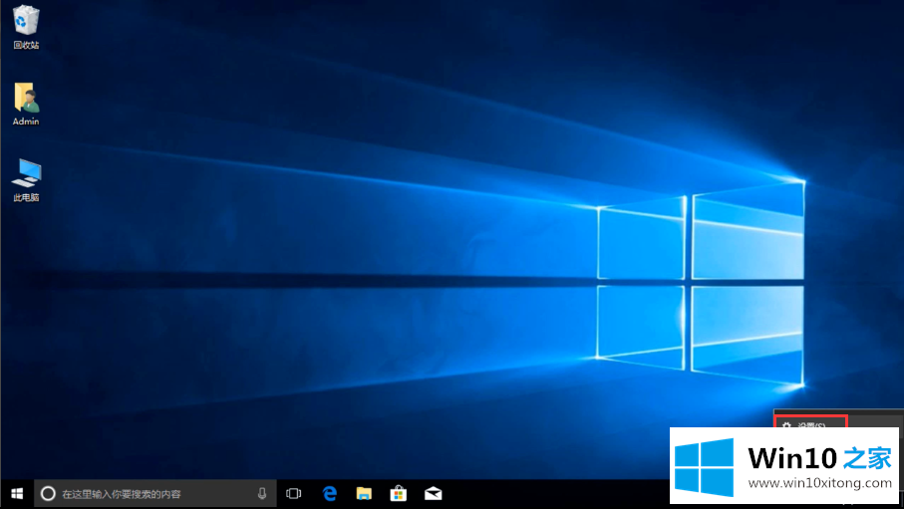Open File Explorer from the taskbar
Viewport: 904px width, 509px height.
[x=364, y=494]
